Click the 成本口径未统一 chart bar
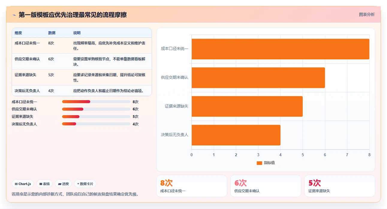 click(280, 49)
